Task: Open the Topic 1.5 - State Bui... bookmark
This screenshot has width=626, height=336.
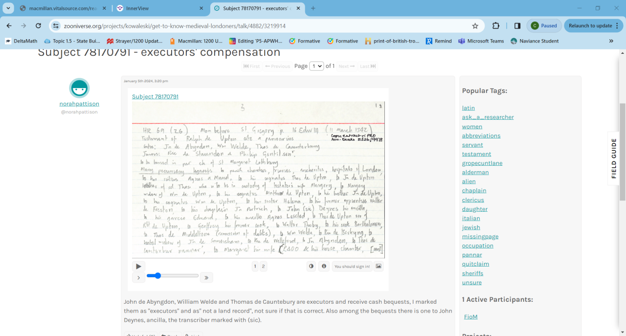Action: [x=72, y=41]
